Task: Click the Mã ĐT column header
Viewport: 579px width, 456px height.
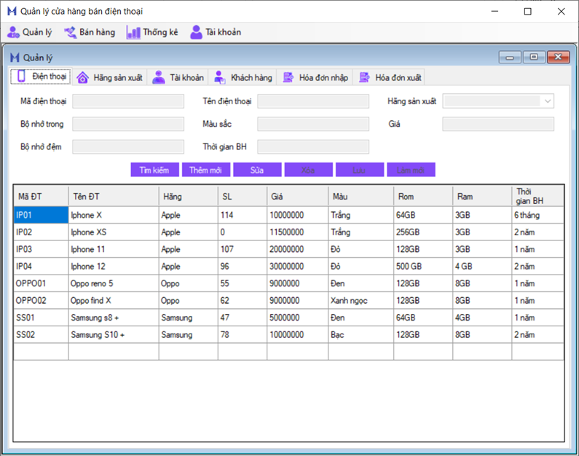Action: pos(41,197)
